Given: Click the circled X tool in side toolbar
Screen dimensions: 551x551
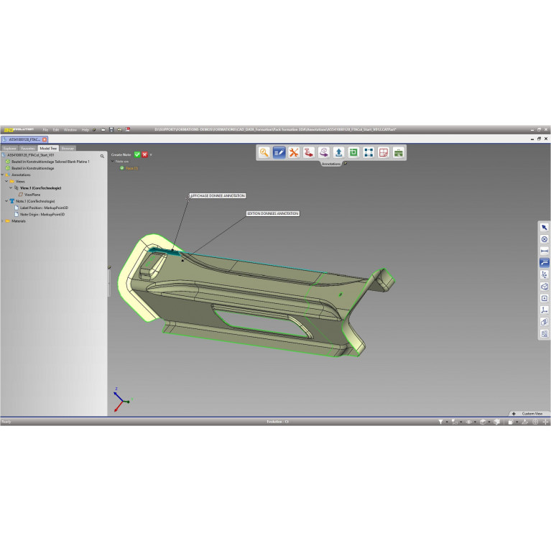Looking at the screenshot, I should pos(545,239).
